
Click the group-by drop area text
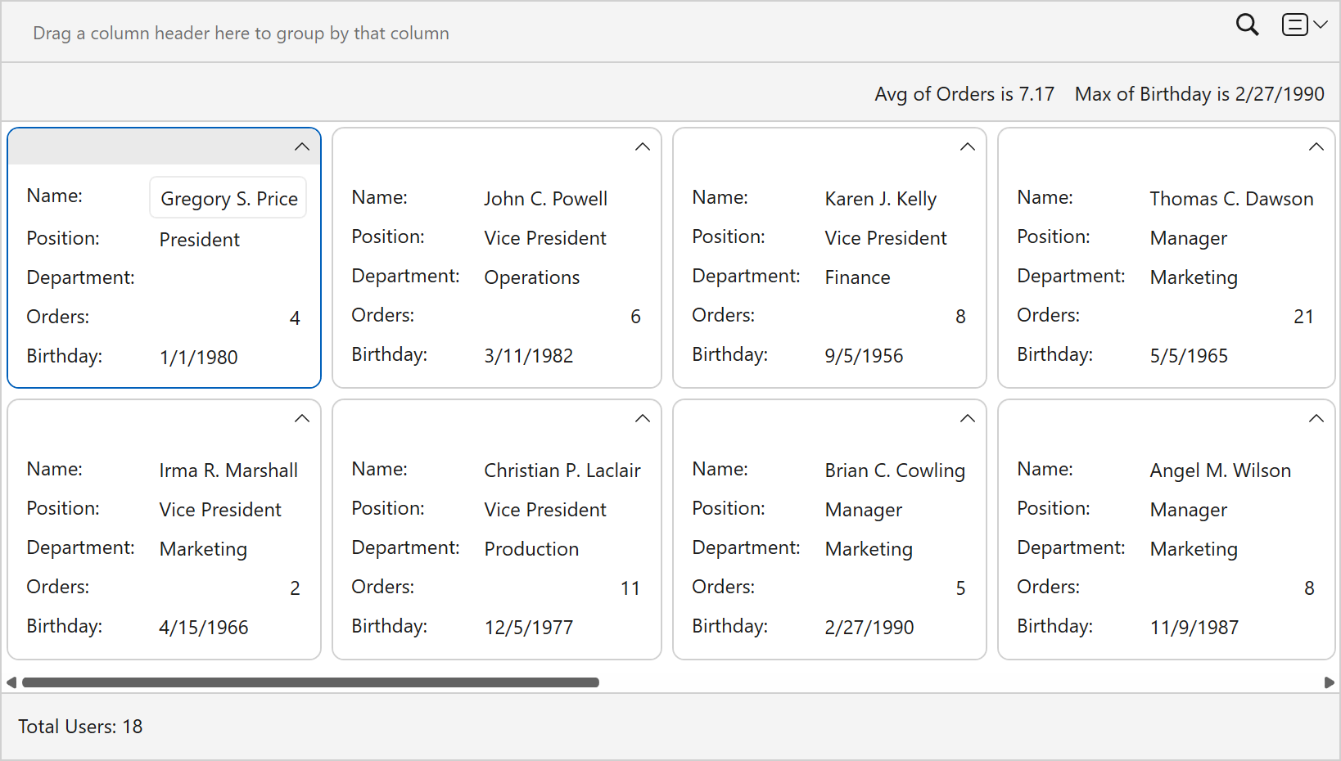click(241, 34)
